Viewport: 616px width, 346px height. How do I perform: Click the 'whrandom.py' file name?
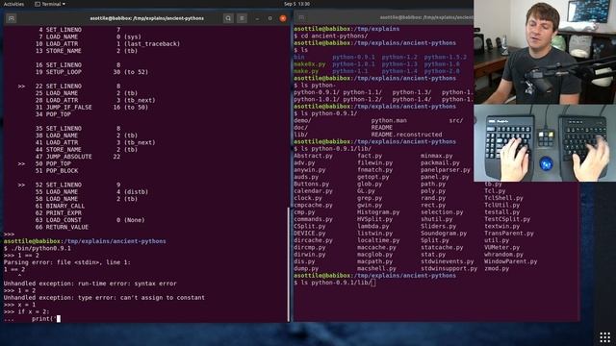[503, 255]
